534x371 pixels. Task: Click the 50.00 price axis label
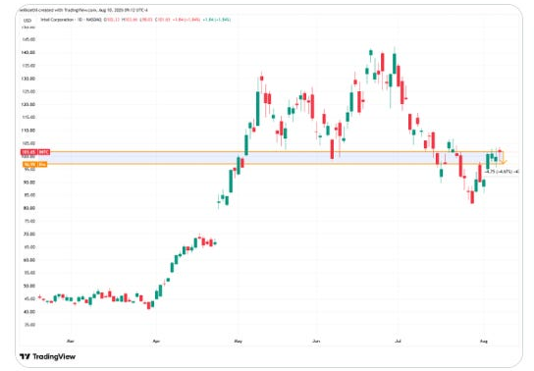(x=29, y=286)
